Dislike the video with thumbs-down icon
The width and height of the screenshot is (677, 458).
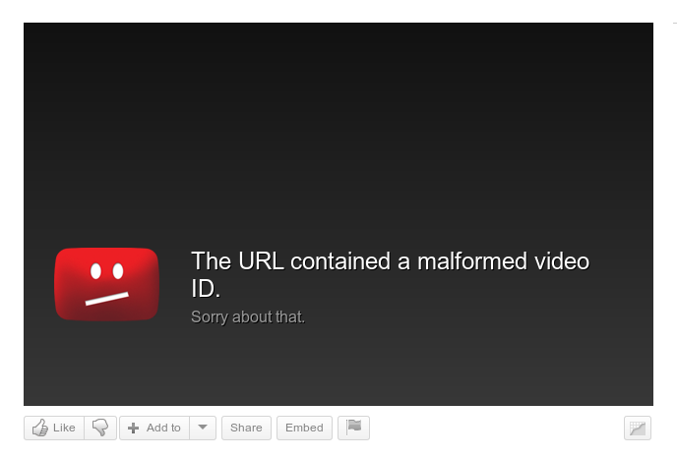click(x=100, y=428)
